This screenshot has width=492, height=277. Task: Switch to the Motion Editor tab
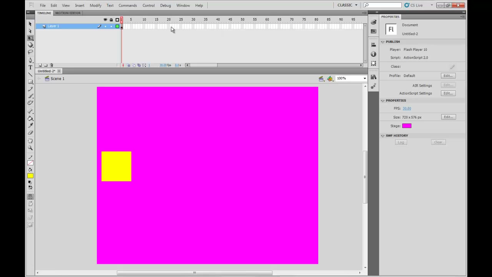[68, 13]
